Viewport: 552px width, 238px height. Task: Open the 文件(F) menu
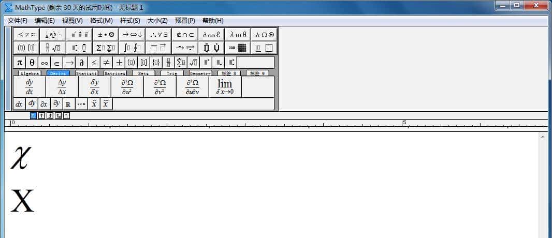click(x=18, y=21)
